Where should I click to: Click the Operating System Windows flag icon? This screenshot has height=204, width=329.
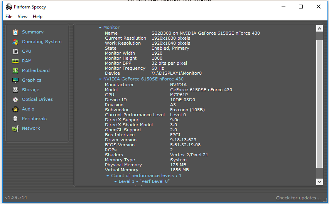[x=15, y=42]
